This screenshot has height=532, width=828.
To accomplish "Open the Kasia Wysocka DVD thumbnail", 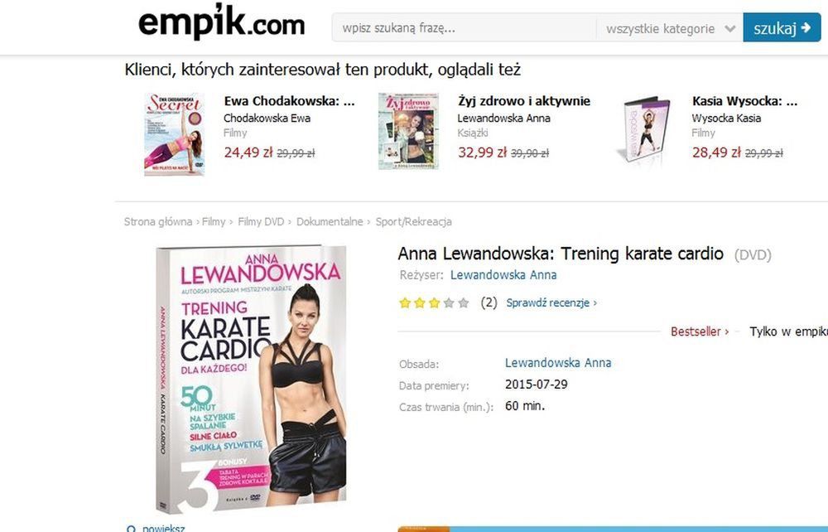I will pyautogui.click(x=644, y=128).
